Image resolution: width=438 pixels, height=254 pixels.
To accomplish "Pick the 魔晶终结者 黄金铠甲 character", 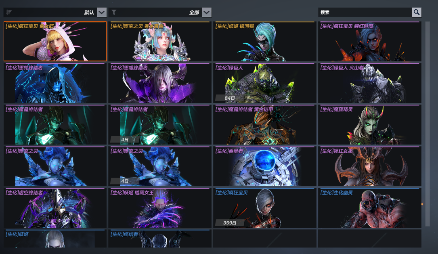I will [265, 125].
